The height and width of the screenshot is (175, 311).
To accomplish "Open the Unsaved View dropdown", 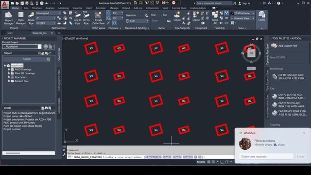I will (242, 18).
